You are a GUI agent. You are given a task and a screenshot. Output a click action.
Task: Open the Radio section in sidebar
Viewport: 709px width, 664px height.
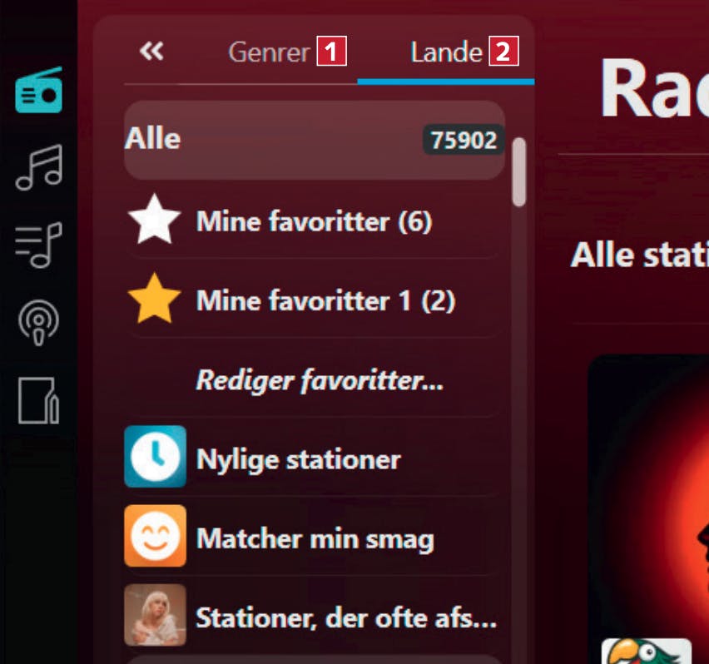pyautogui.click(x=38, y=90)
